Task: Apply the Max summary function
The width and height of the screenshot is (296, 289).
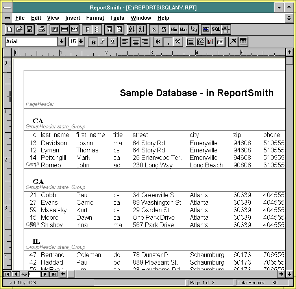Action: (x=184, y=30)
